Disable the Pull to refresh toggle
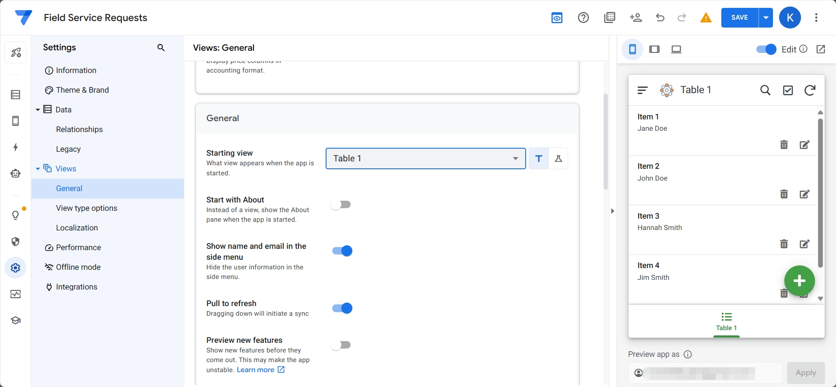This screenshot has height=387, width=836. 342,308
